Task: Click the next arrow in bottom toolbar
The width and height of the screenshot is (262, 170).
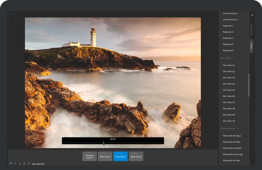Action: (x=20, y=164)
